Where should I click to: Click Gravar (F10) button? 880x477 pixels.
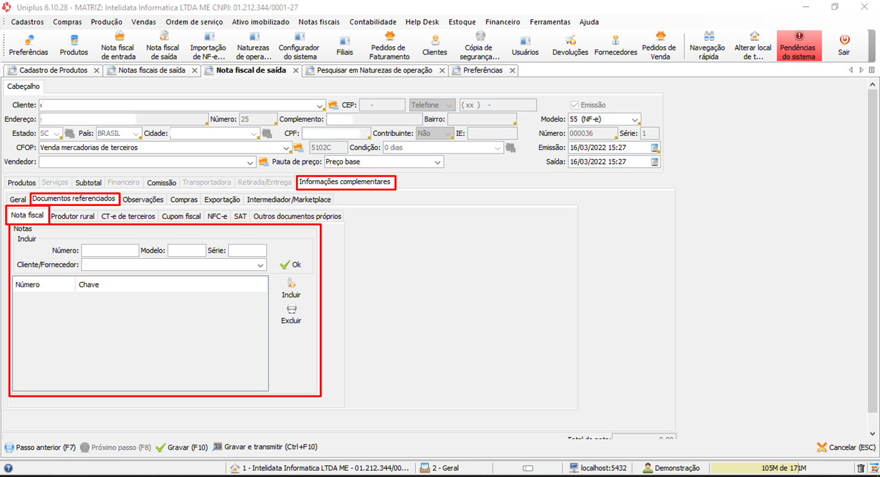coord(181,447)
